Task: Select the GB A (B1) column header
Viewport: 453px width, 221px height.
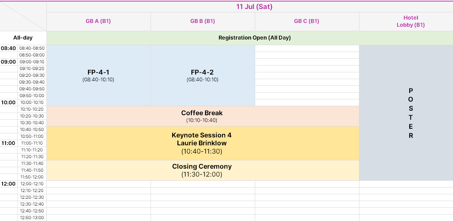Action: [x=99, y=21]
